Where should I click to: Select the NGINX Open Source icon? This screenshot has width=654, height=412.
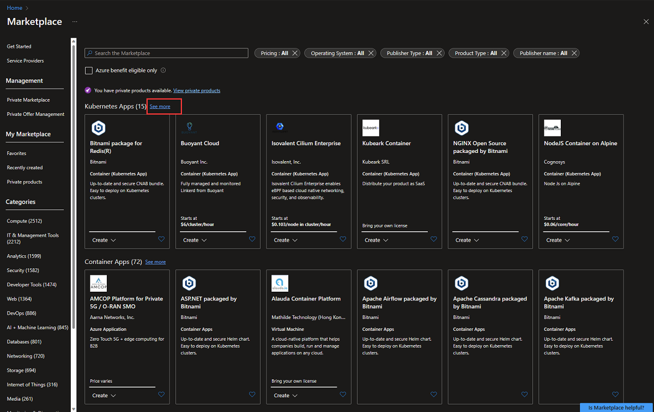point(461,127)
